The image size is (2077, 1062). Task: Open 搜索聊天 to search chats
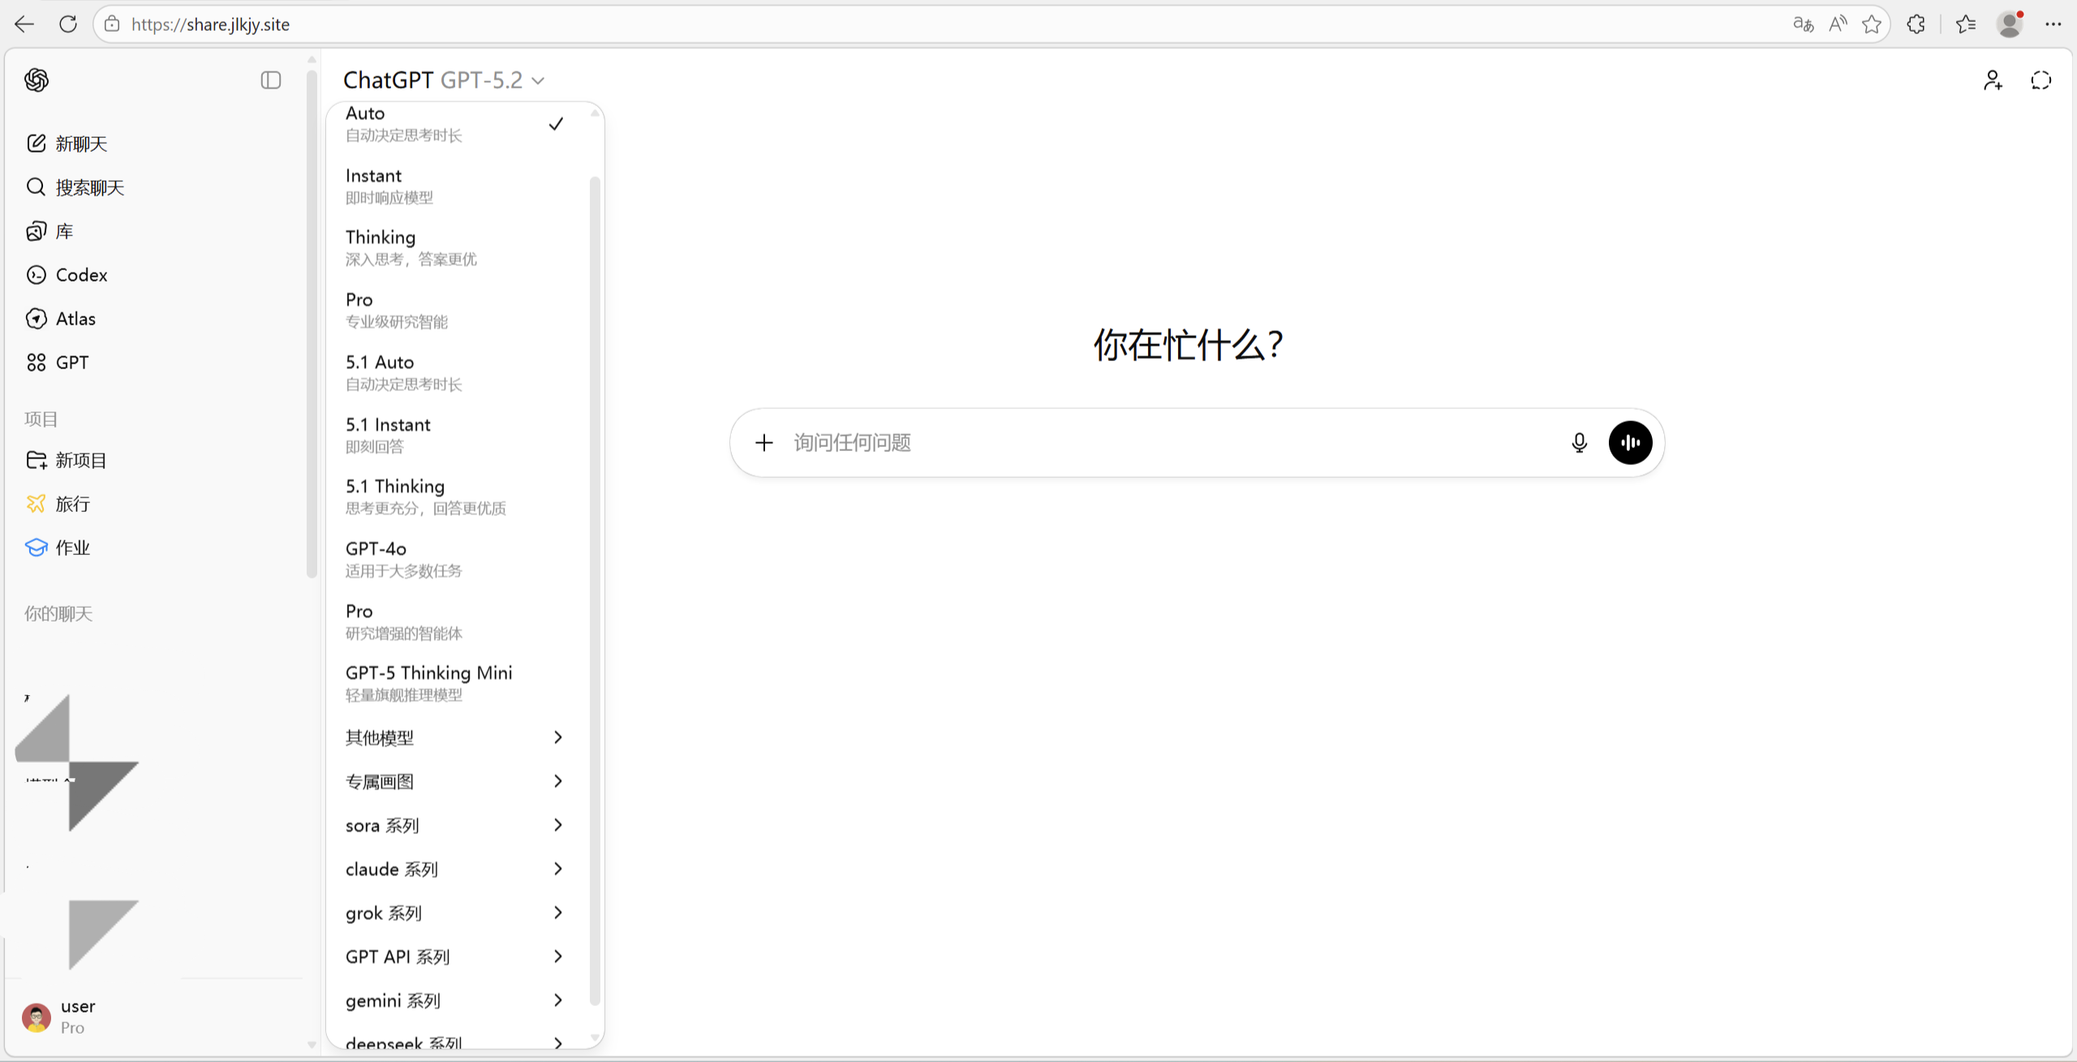tap(89, 187)
